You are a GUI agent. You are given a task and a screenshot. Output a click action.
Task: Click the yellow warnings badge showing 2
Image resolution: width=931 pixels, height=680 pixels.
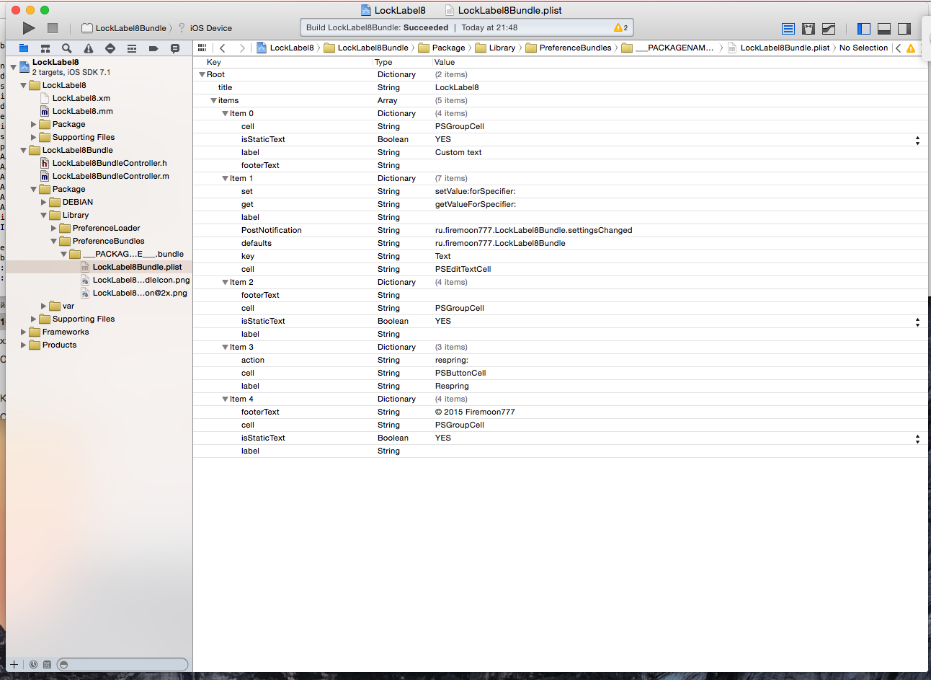click(x=620, y=27)
